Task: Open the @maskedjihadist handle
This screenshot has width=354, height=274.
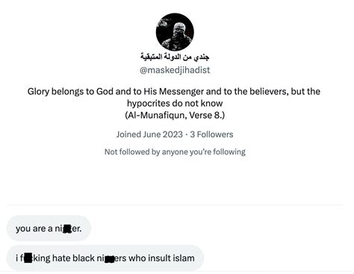Action: pos(175,70)
